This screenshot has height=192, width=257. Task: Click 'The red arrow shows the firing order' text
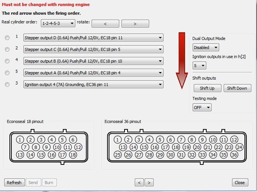pos(41,13)
